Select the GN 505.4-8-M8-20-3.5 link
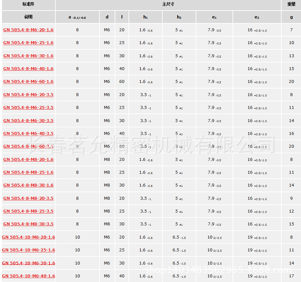This screenshot has height=282, width=301. (28, 198)
